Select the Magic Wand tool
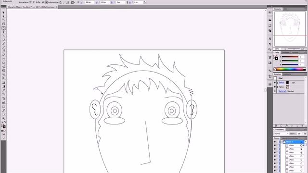This screenshot has width=308, height=173. 3,20
